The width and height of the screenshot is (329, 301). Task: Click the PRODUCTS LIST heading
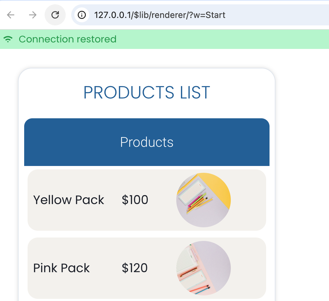coord(147,92)
